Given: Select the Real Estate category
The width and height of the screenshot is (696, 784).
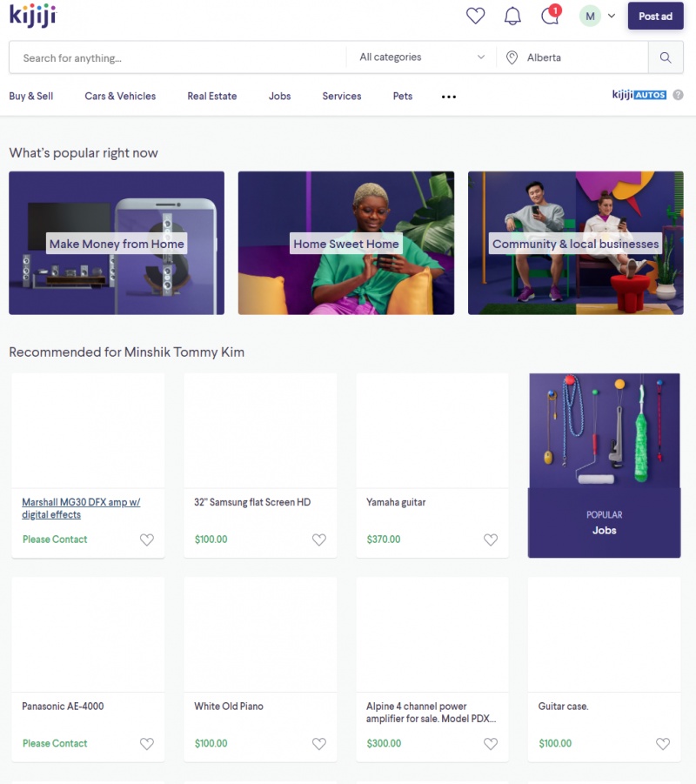Looking at the screenshot, I should (212, 97).
